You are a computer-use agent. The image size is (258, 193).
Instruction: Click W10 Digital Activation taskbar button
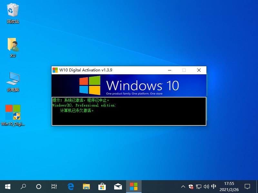[134, 186]
